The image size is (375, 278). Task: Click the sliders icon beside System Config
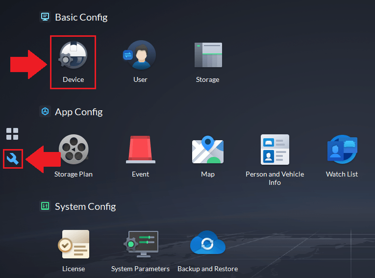click(x=45, y=206)
